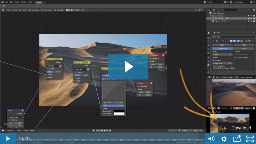Add a workspace with the plus tab

pos(44,2)
